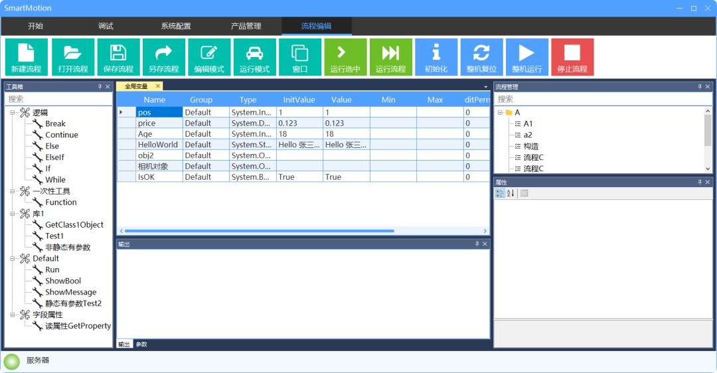This screenshot has width=717, height=373.
Task: Open the 系统配置 tab
Action: [x=175, y=26]
